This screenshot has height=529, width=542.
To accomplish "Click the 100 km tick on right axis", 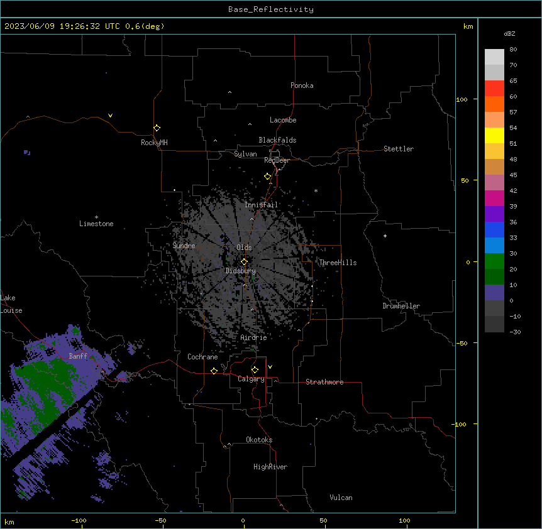I will pyautogui.click(x=462, y=99).
